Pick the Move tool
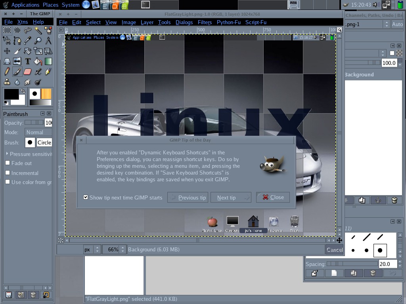The height and width of the screenshot is (304, 406). tap(7, 51)
